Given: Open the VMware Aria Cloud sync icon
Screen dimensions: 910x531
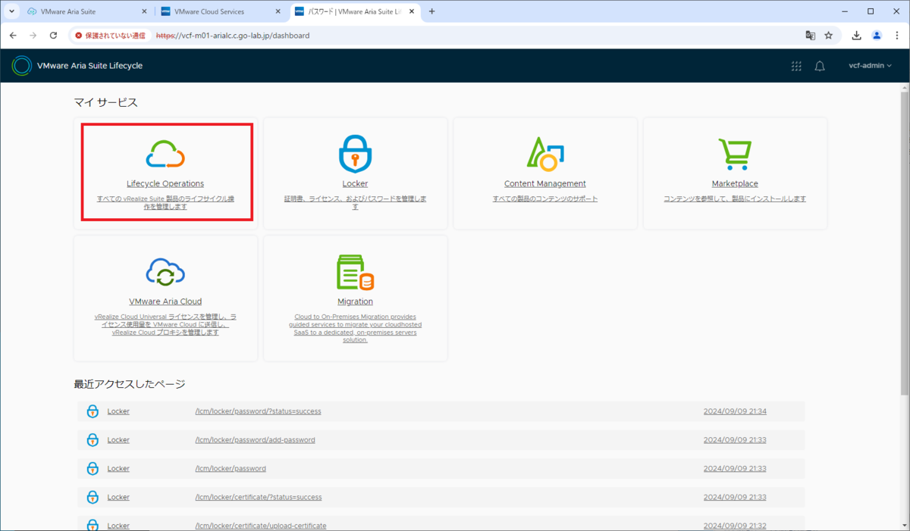Looking at the screenshot, I should coord(165,272).
